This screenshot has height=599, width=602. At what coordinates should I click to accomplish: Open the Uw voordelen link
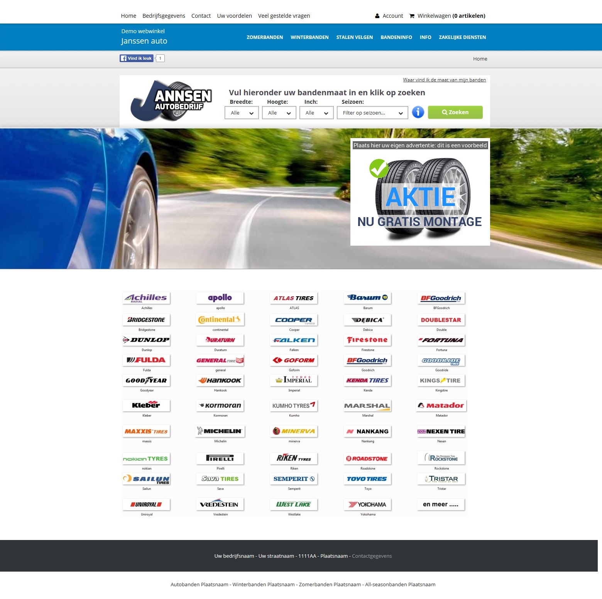[234, 16]
